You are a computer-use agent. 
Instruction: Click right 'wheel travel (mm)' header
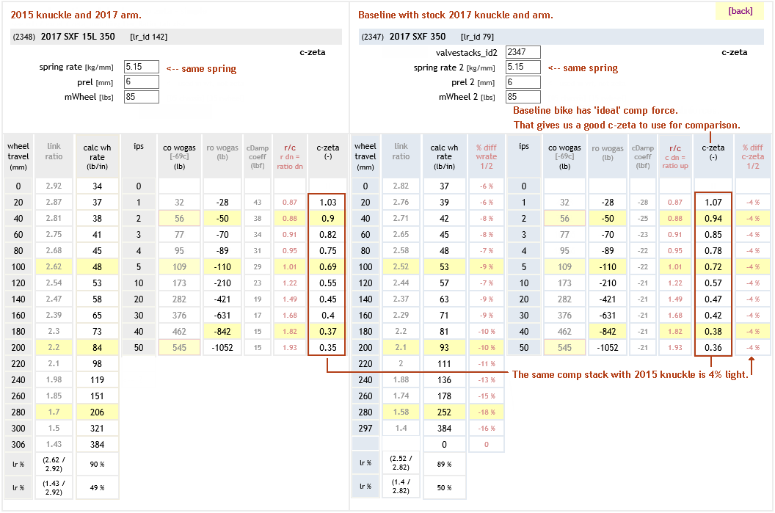[x=365, y=156]
